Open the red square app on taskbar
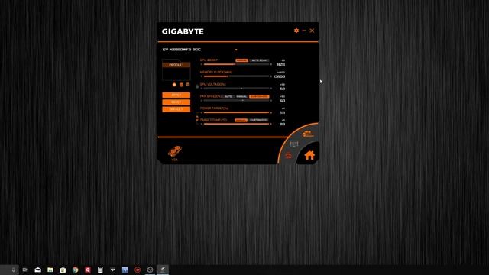489x275 pixels. click(x=88, y=270)
